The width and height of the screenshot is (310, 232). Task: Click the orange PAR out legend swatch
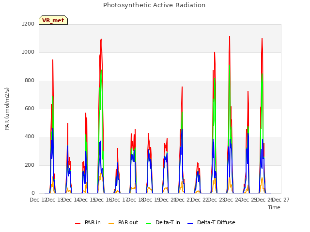point(111,223)
